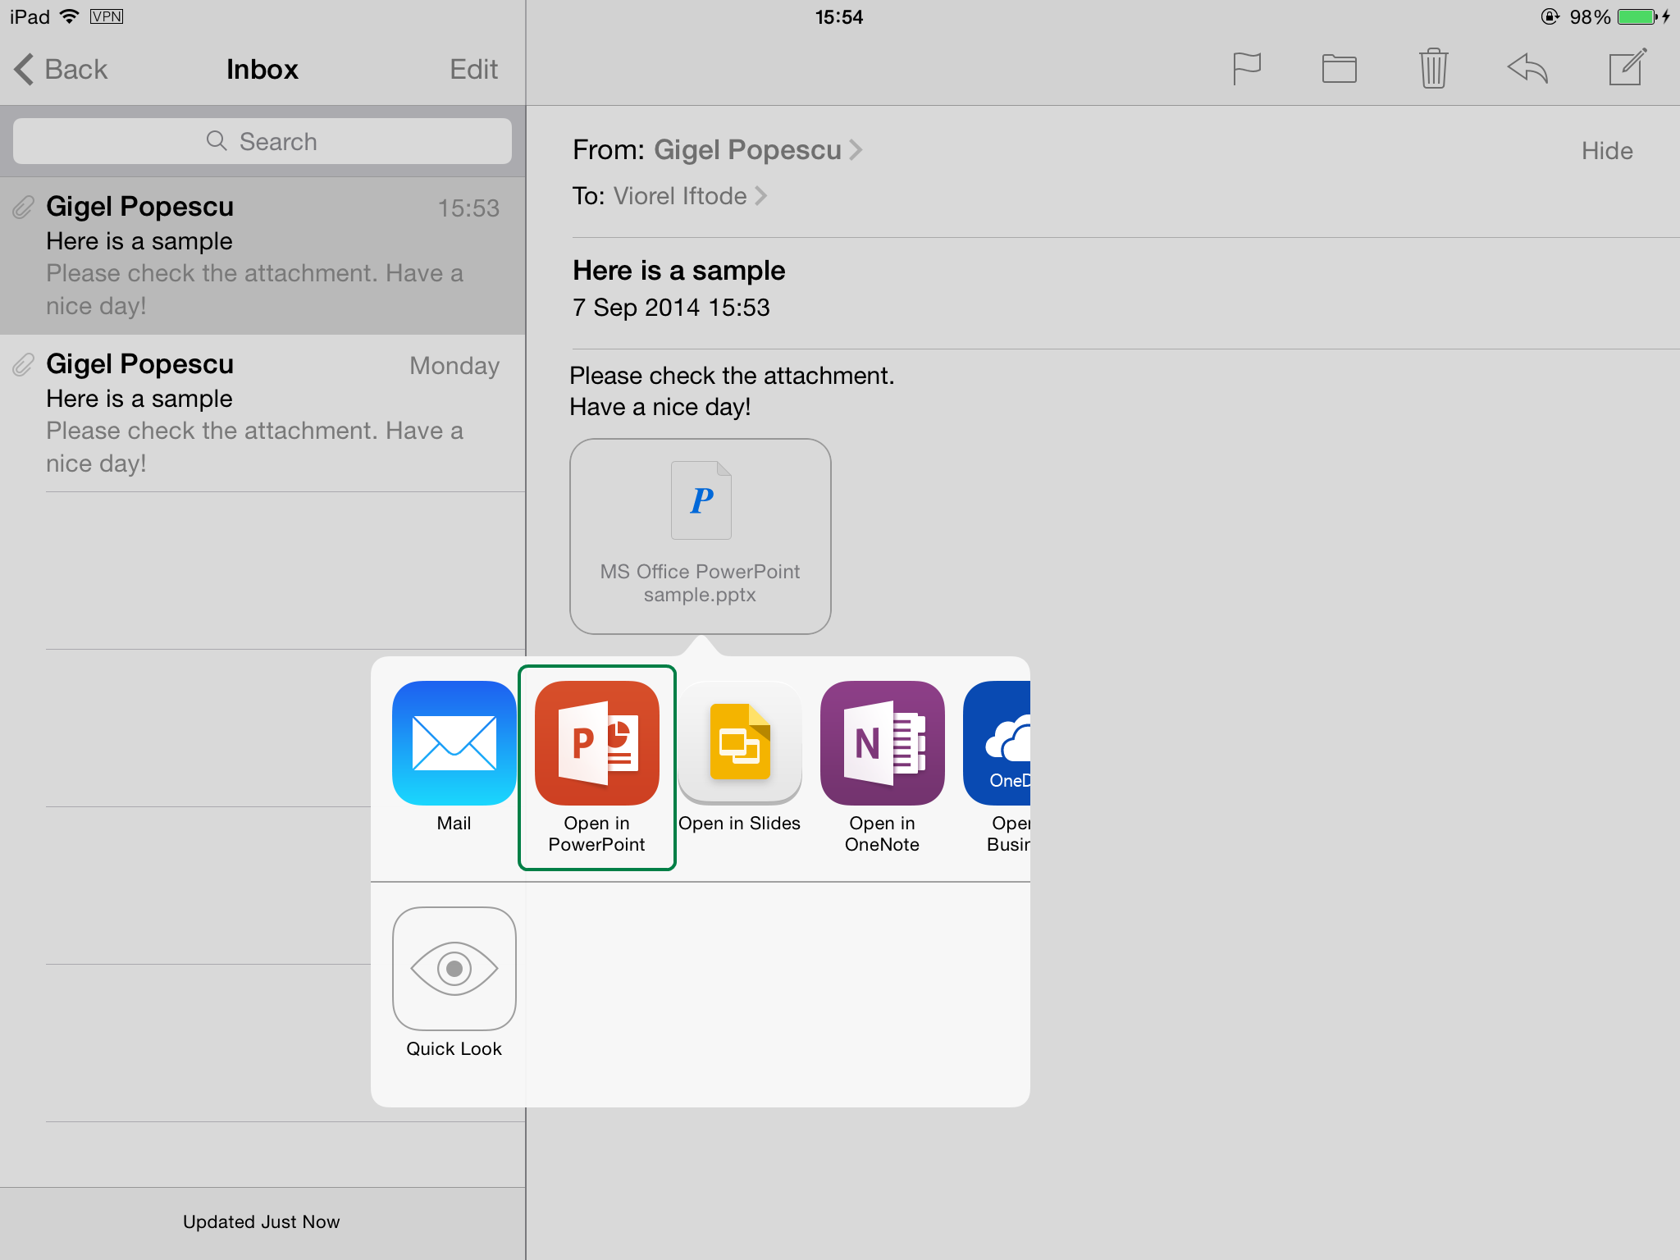Choose Open in Slides
The image size is (1680, 1260).
[x=739, y=756]
